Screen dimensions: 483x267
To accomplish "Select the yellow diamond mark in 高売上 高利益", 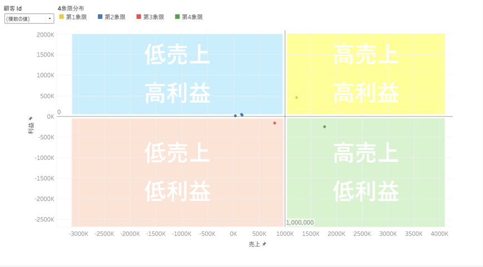I will point(297,98).
